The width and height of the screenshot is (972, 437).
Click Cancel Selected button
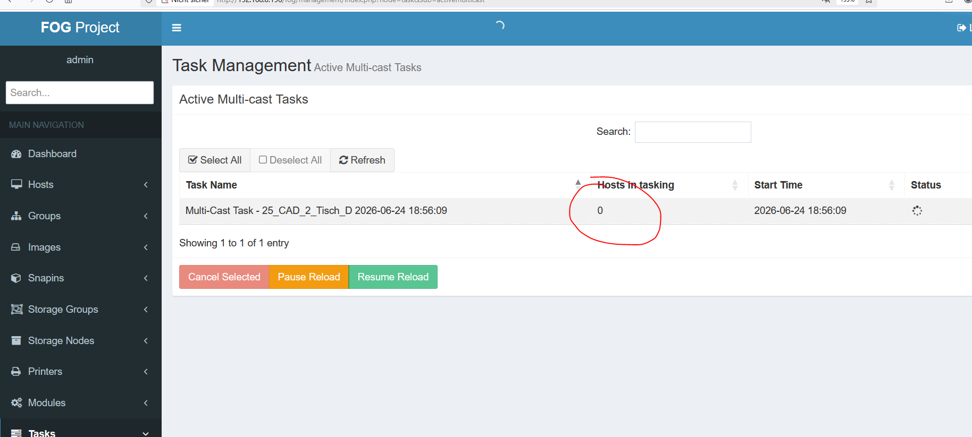pyautogui.click(x=224, y=277)
